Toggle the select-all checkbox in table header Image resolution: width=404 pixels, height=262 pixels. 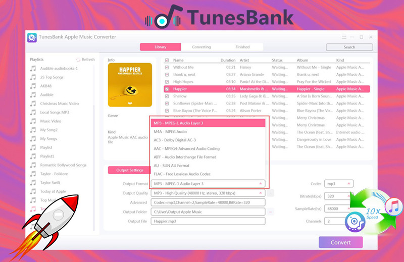[167, 60]
